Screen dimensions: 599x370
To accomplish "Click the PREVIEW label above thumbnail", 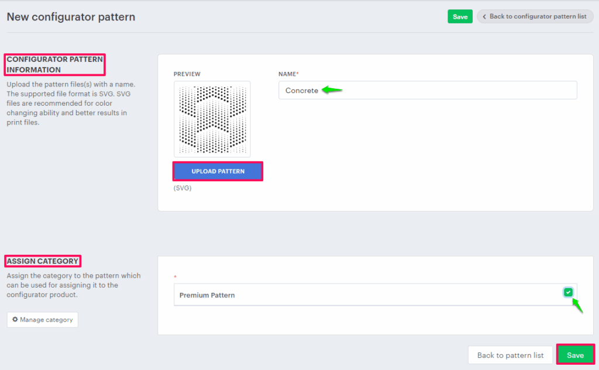I will (x=187, y=74).
